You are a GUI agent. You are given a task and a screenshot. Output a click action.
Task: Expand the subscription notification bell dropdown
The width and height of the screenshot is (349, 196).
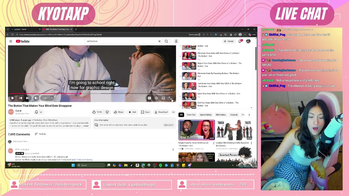pos(38,112)
